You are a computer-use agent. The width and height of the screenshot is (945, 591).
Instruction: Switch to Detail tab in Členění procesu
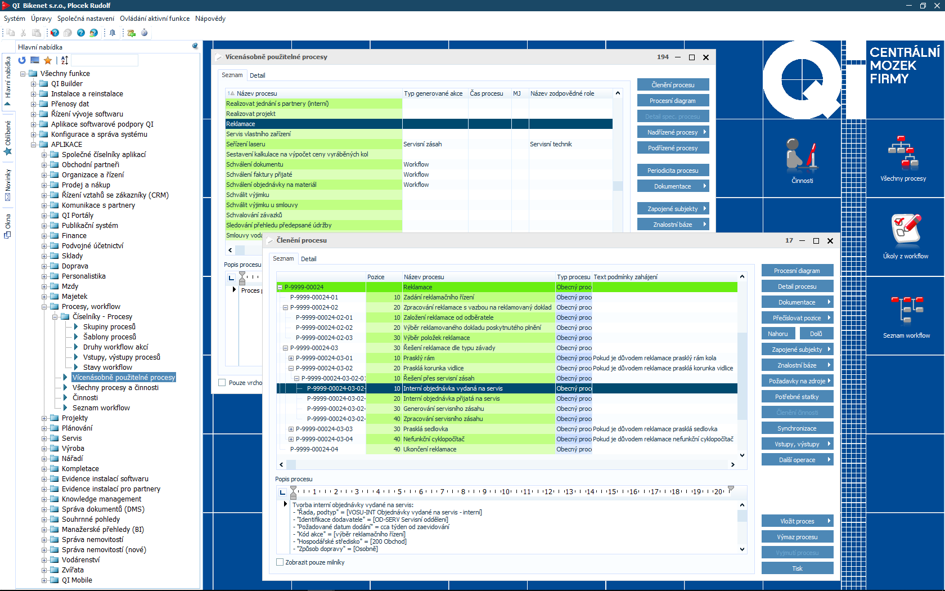[308, 259]
